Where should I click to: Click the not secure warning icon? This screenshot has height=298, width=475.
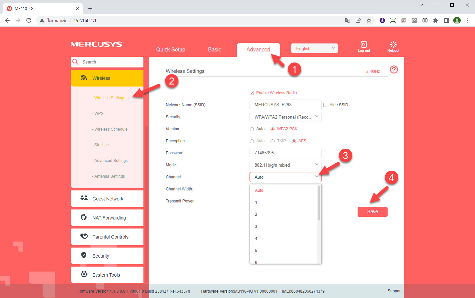[42, 20]
